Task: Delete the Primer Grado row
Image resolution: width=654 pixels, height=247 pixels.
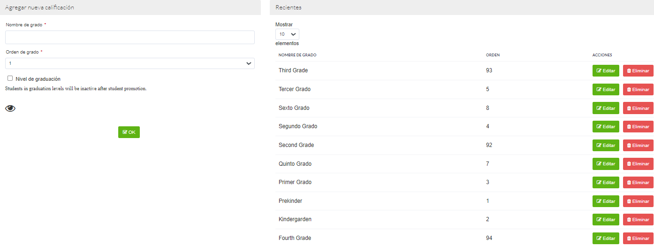Action: pos(638,183)
